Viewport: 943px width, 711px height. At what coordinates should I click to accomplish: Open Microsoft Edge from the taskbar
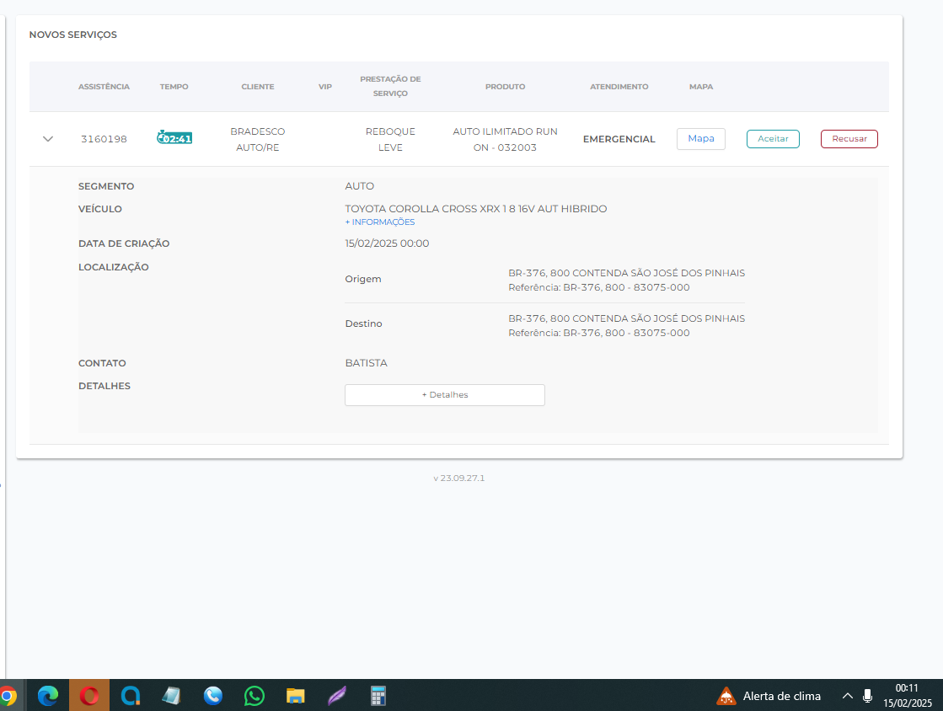(48, 696)
